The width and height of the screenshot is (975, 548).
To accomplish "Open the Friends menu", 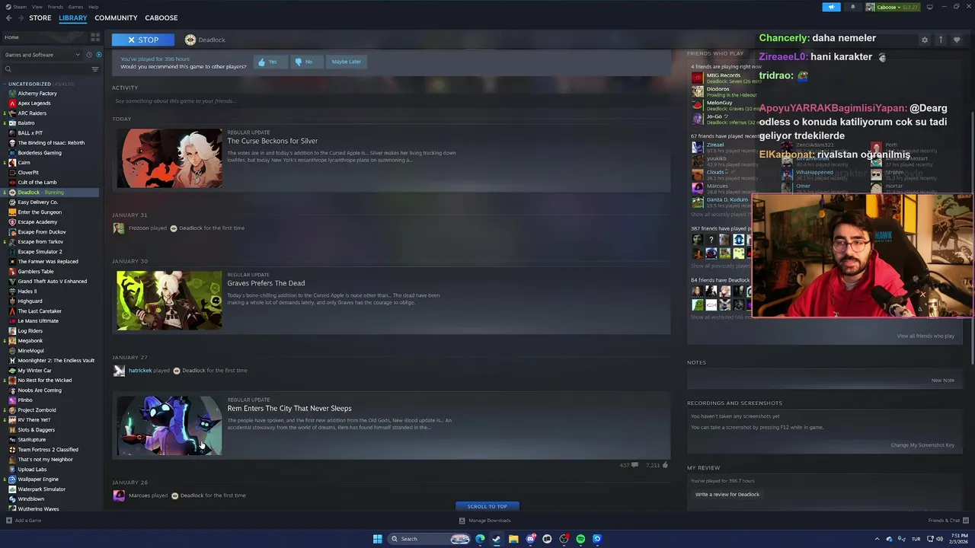I will [56, 7].
